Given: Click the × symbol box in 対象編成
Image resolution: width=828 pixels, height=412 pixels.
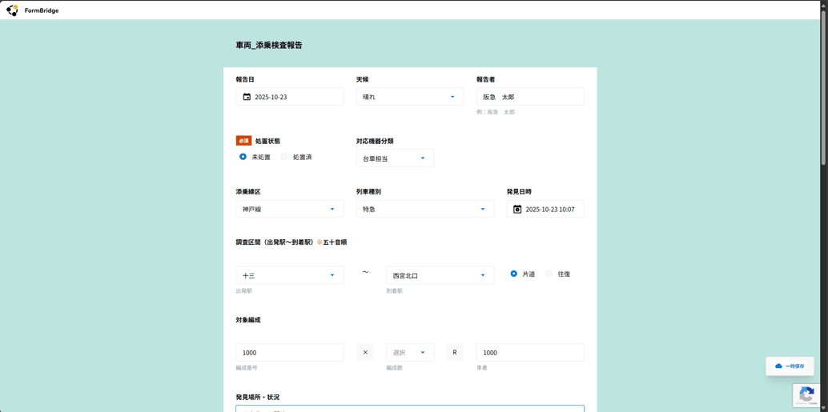Looking at the screenshot, I should click(x=365, y=352).
